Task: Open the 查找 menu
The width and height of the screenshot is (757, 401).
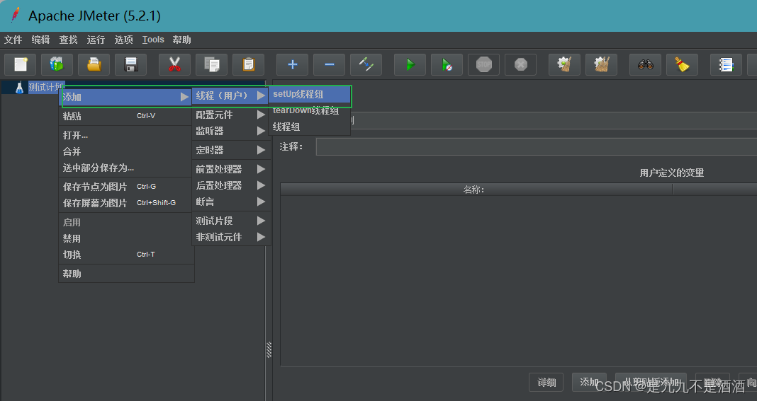Action: click(x=68, y=40)
